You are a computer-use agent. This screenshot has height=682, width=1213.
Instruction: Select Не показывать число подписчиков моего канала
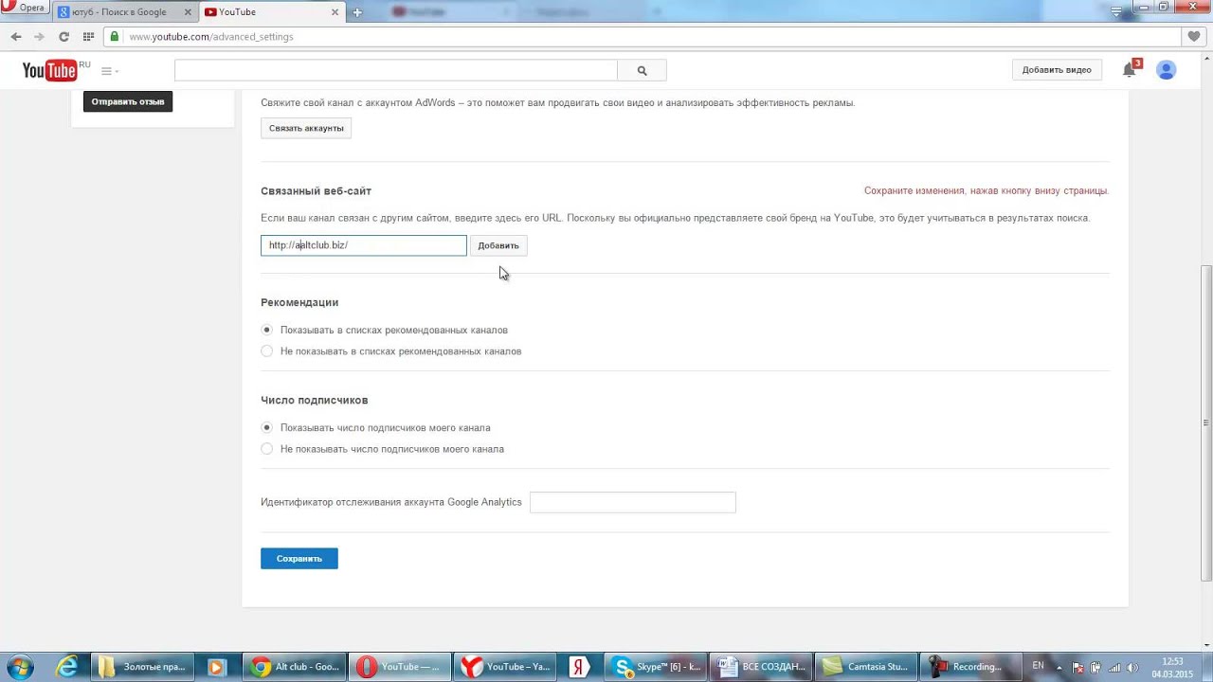[x=267, y=449]
